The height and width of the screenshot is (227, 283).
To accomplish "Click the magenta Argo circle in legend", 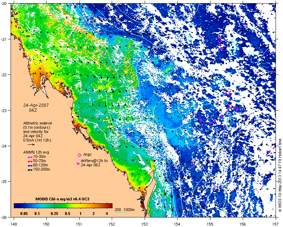I will pyautogui.click(x=79, y=155).
